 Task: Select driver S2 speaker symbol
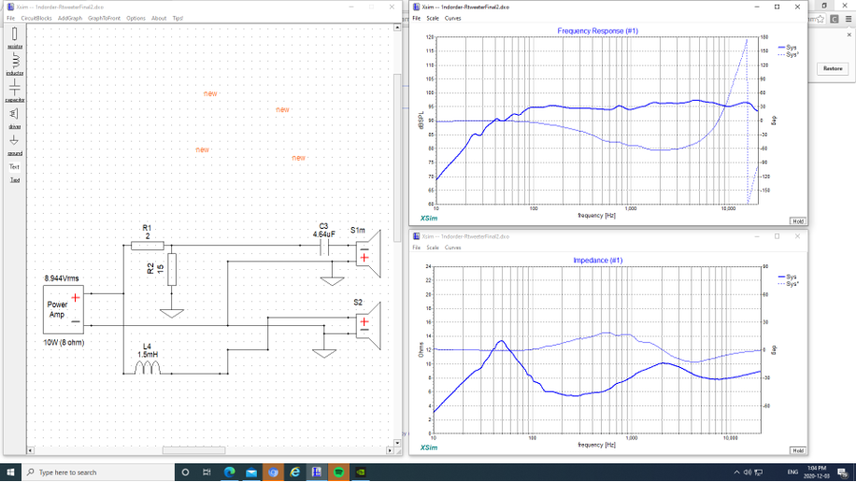click(x=368, y=326)
